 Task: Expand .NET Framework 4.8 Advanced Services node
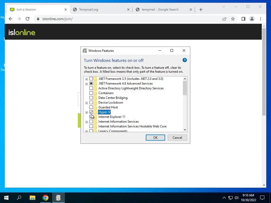[x=87, y=84]
